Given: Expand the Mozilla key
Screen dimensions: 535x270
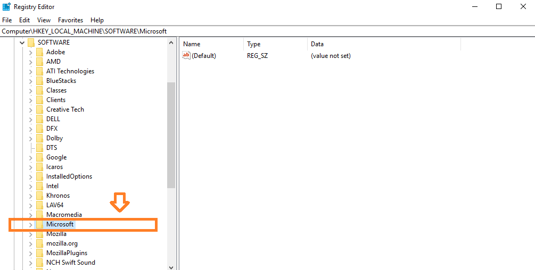Looking at the screenshot, I should (x=31, y=234).
